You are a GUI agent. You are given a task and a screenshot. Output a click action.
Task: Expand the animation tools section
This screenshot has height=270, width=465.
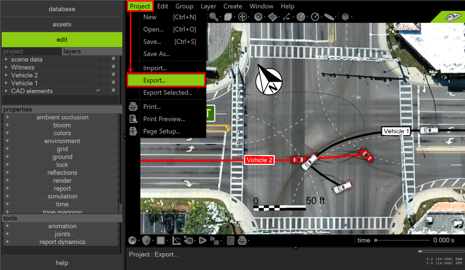click(x=7, y=226)
